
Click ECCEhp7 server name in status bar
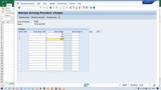[x=134, y=85]
